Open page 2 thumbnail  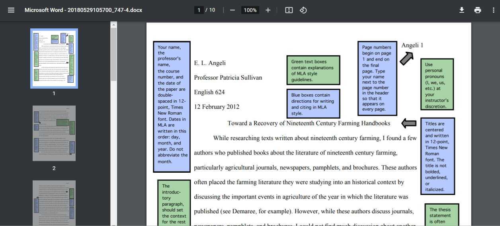(x=54, y=133)
